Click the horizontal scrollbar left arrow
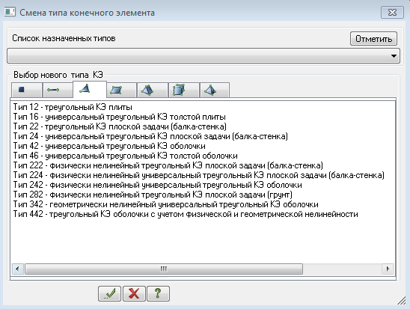Image resolution: width=410 pixels, height=309 pixels. (17, 269)
